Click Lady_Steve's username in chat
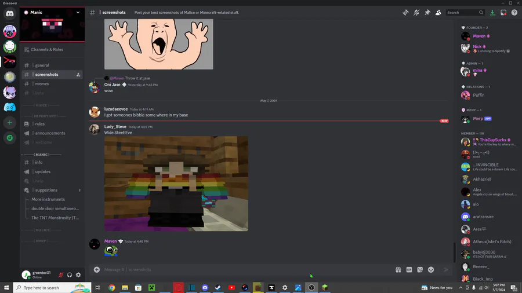522x293 pixels. click(115, 127)
